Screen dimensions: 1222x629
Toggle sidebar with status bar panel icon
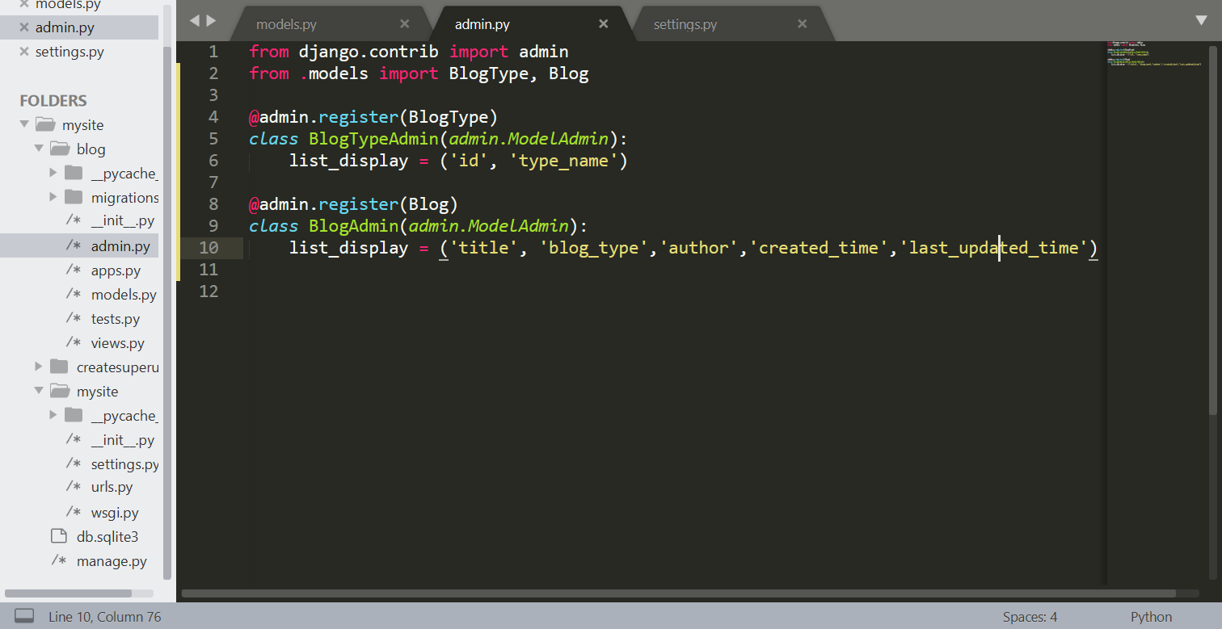coord(24,617)
